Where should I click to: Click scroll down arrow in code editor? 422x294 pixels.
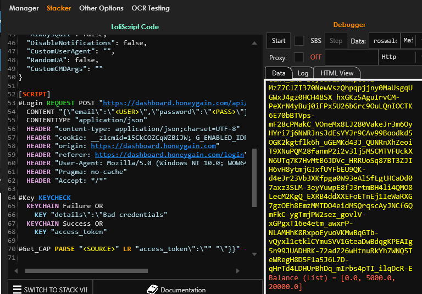(x=254, y=254)
